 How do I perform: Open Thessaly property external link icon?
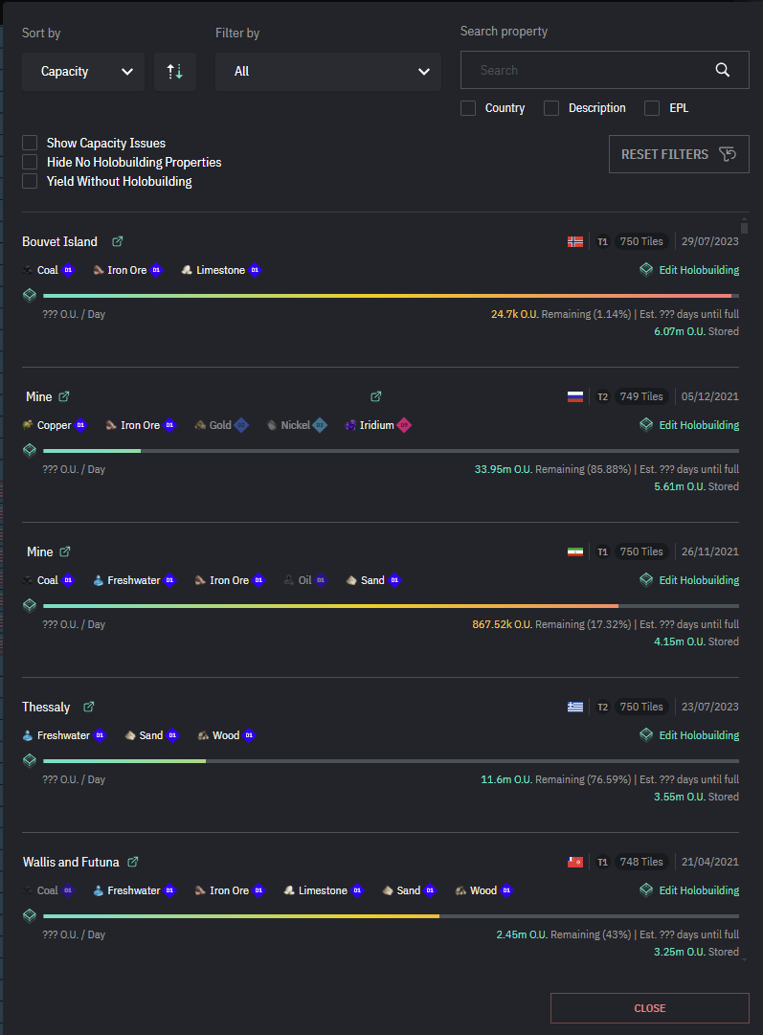click(89, 707)
